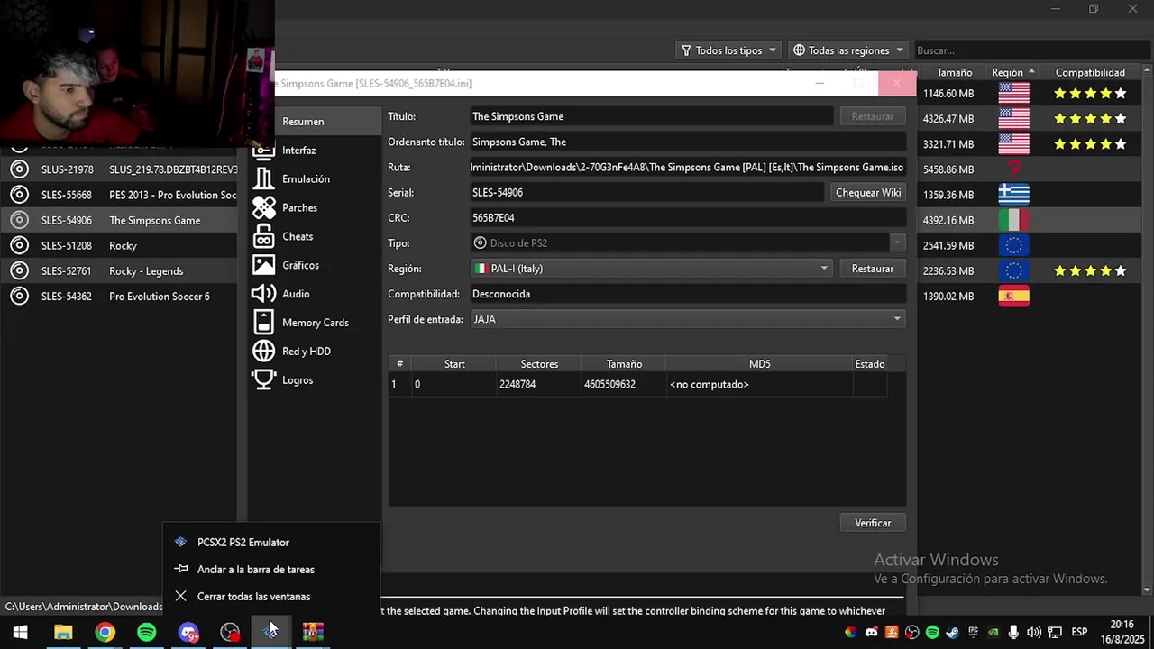Open the Perfil de entrada JAJA dropdown
The height and width of the screenshot is (649, 1154).
687,319
